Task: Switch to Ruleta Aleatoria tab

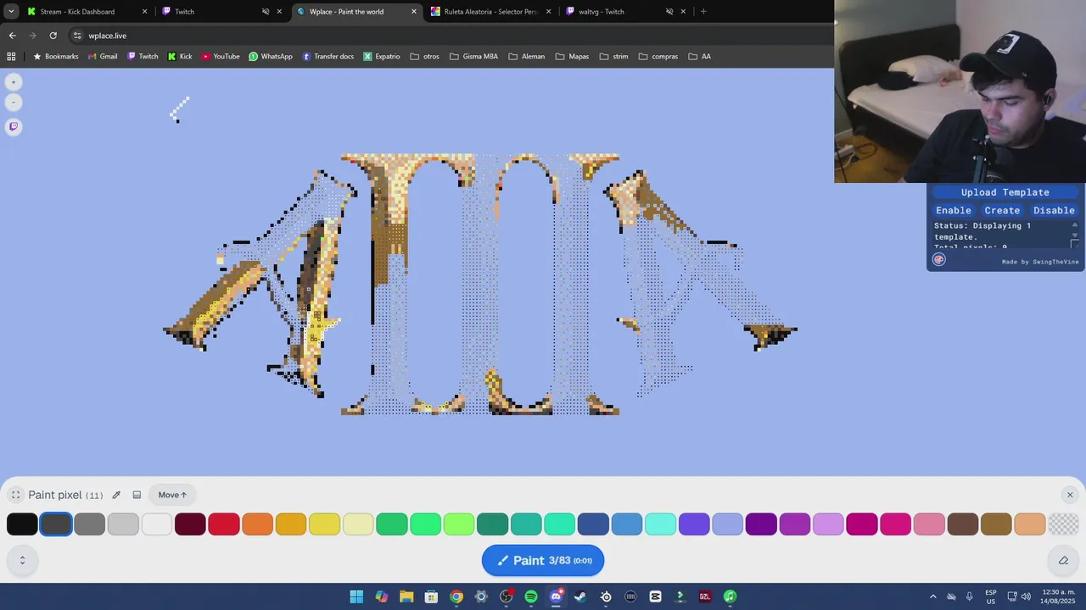Action: click(x=490, y=12)
